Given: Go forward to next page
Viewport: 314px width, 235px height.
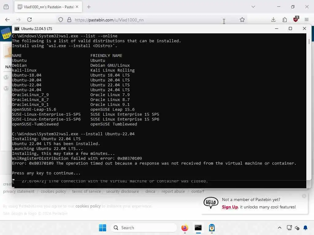Looking at the screenshot, I should point(18,20).
